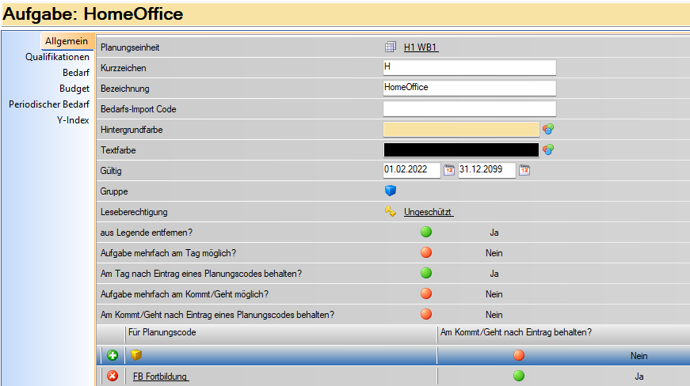Toggle 'Aufgabe mehrfach am Tag möglich?'
This screenshot has height=386, width=690.
[x=426, y=253]
